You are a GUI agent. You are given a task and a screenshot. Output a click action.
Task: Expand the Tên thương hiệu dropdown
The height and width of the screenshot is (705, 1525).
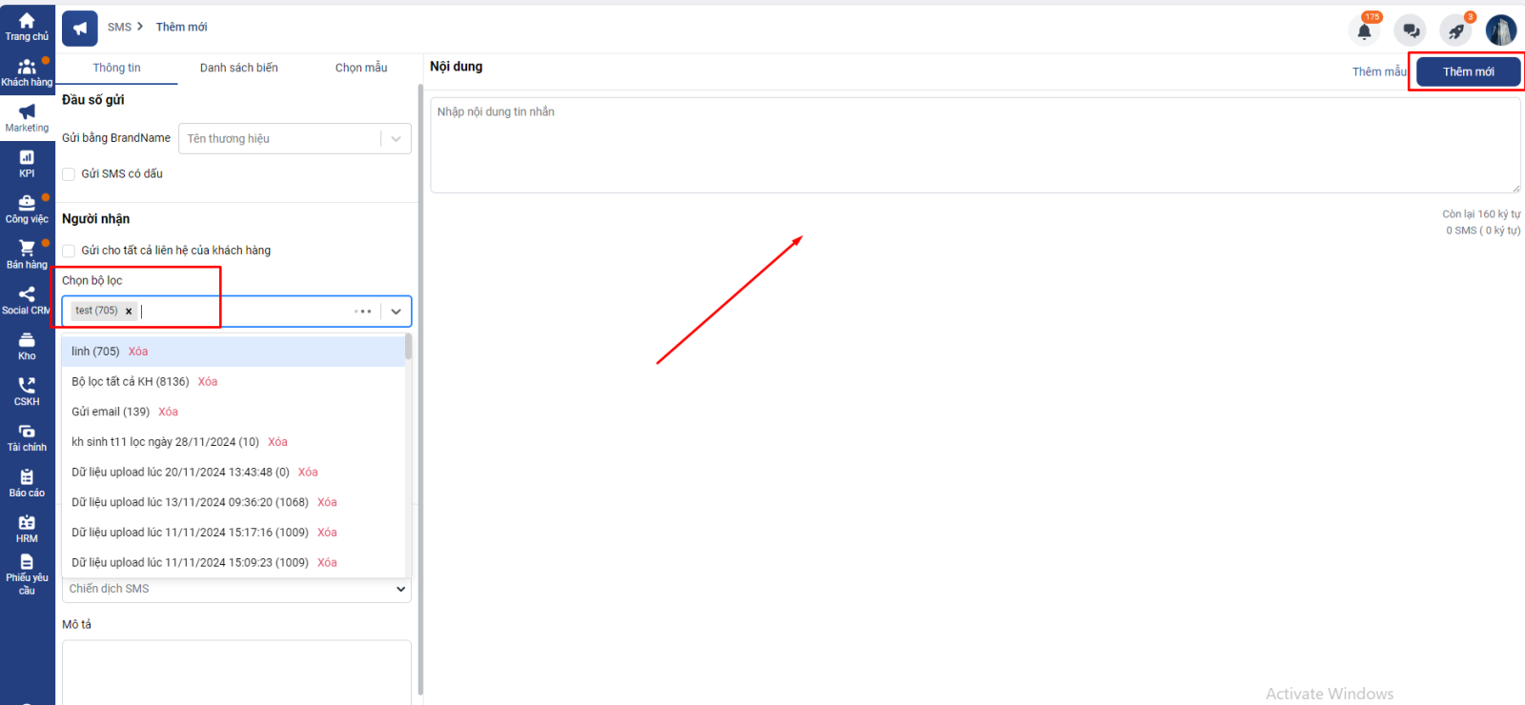coord(396,139)
